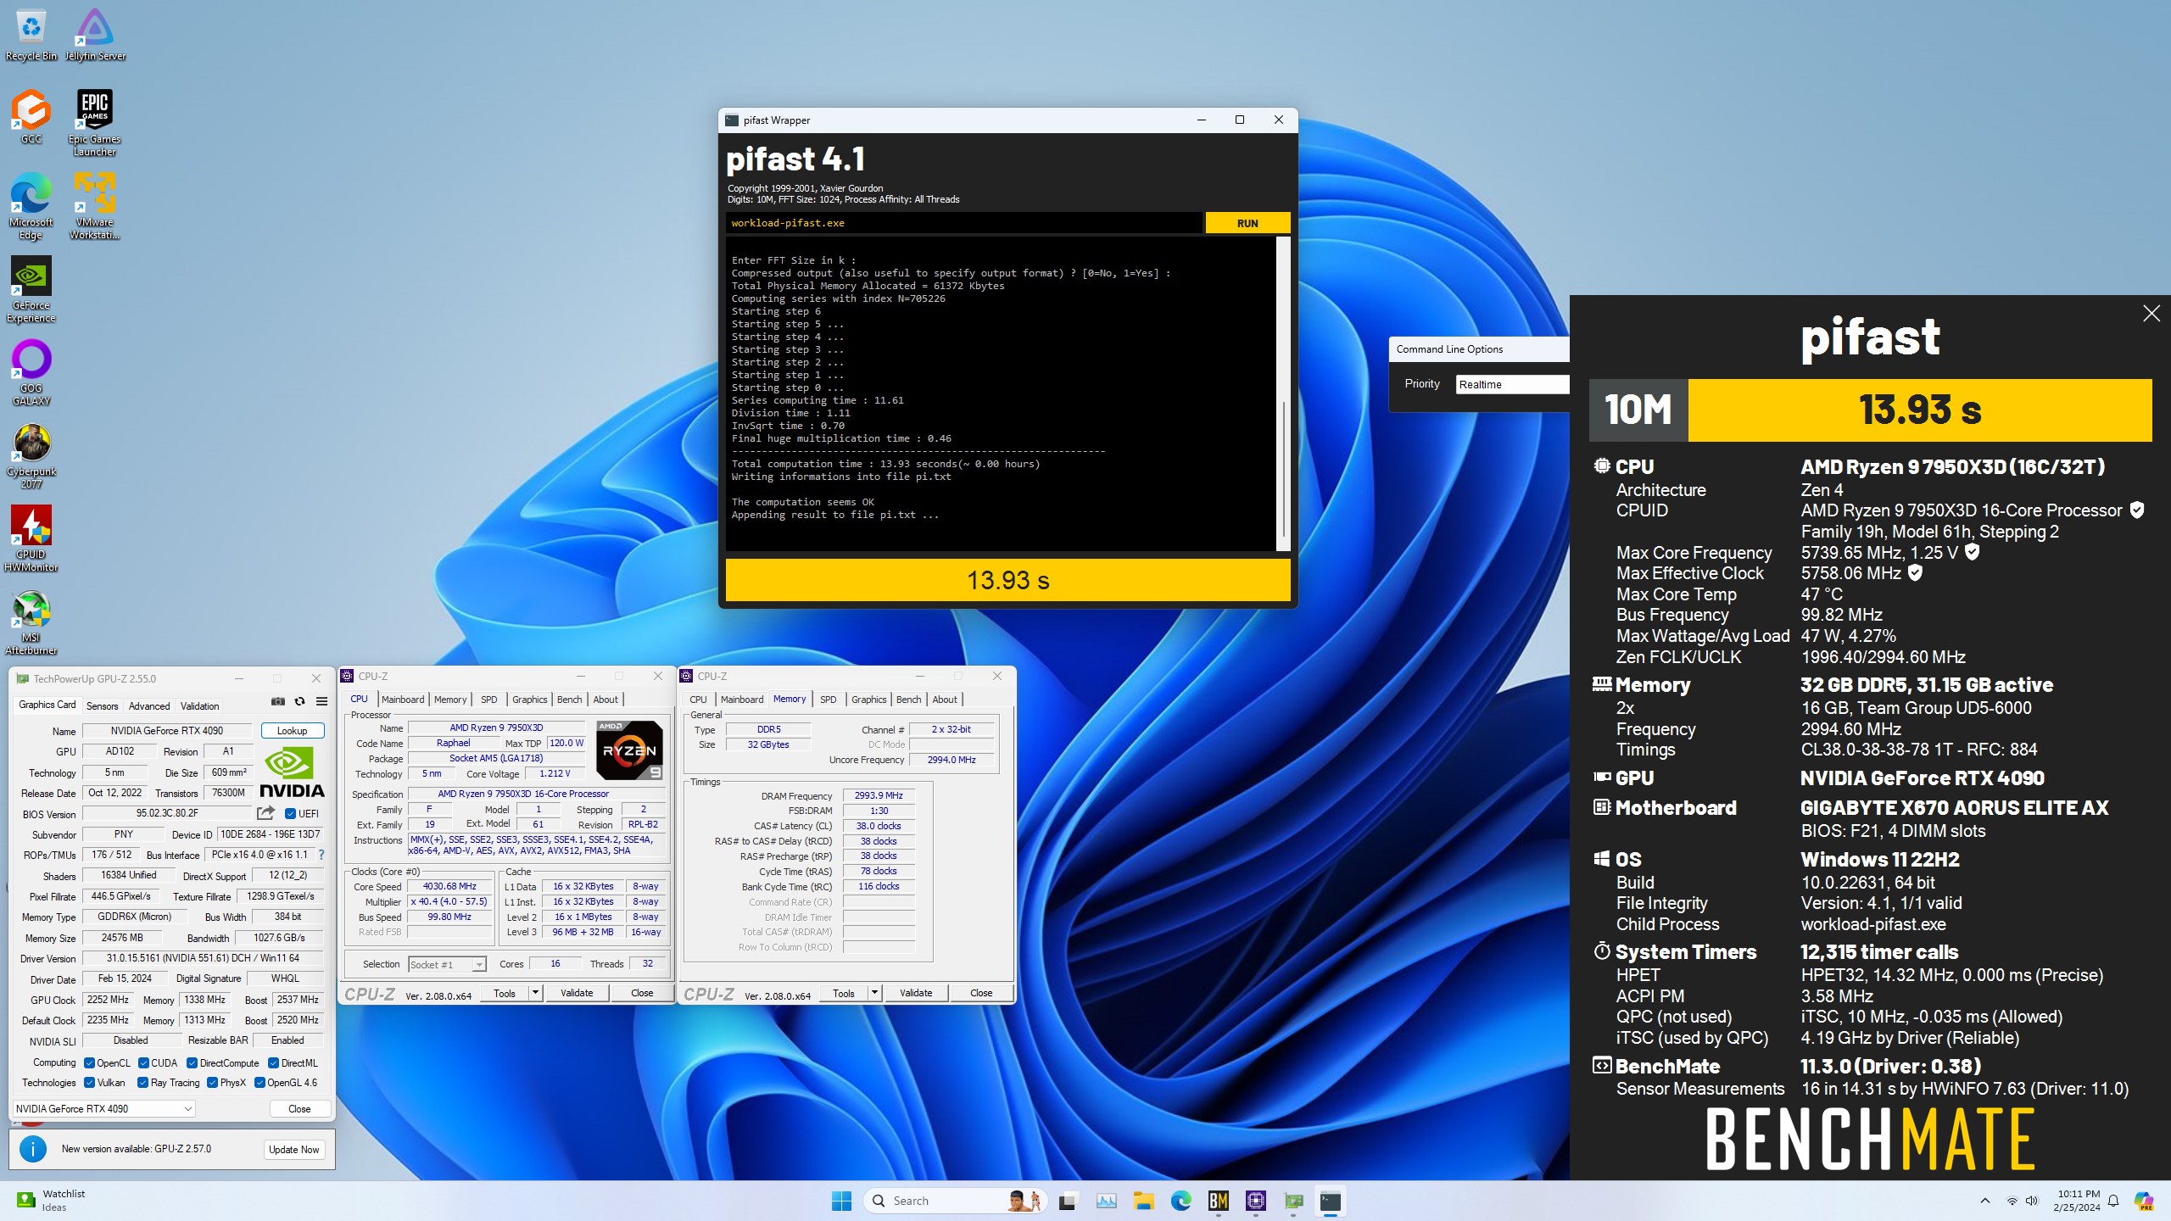The image size is (2171, 1221).
Task: Open the Recycle Bin desktop icon
Action: [x=31, y=34]
